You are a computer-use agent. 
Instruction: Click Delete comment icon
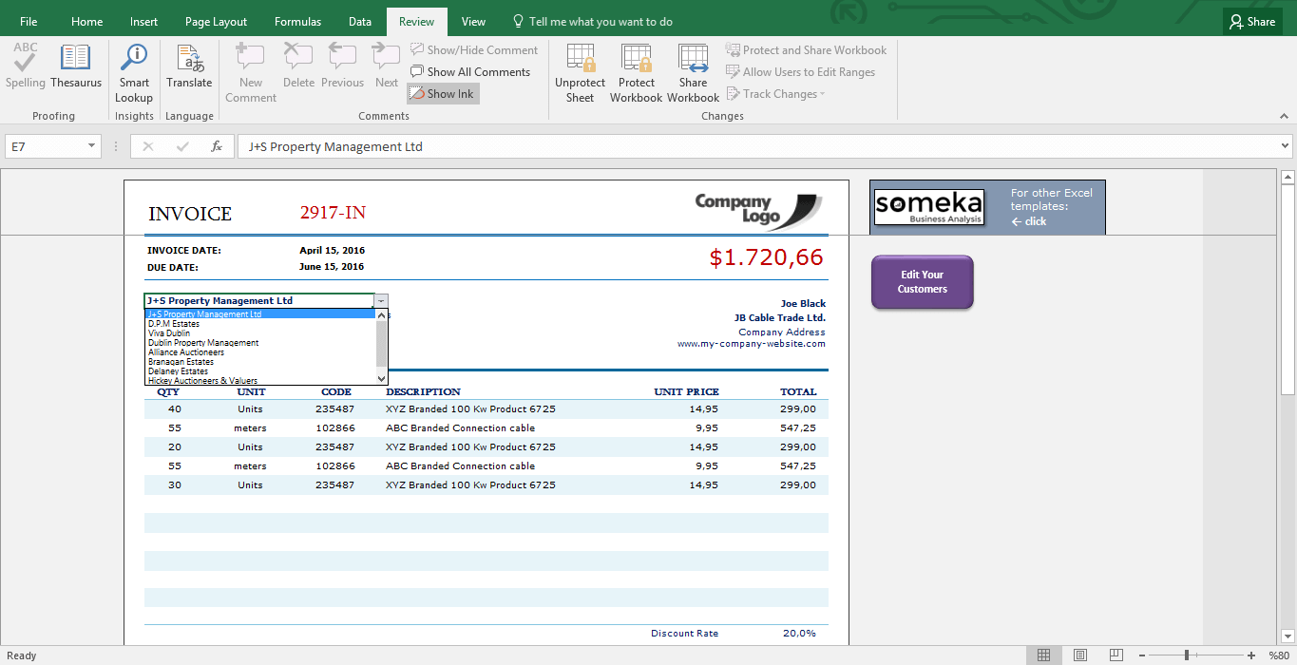(298, 66)
